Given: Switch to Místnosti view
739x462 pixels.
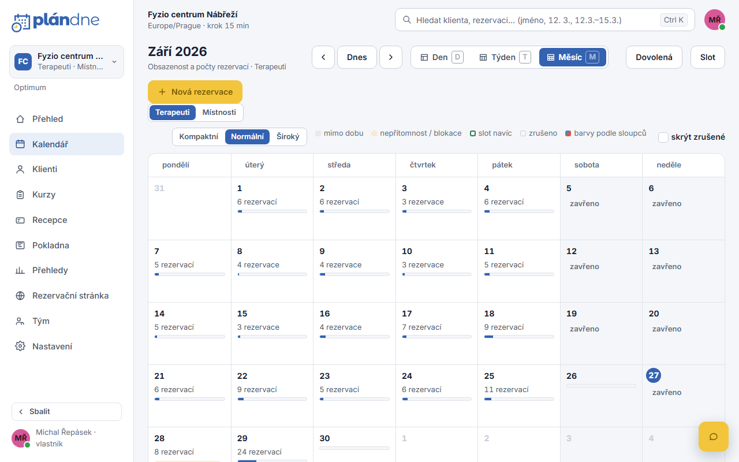Looking at the screenshot, I should 219,113.
